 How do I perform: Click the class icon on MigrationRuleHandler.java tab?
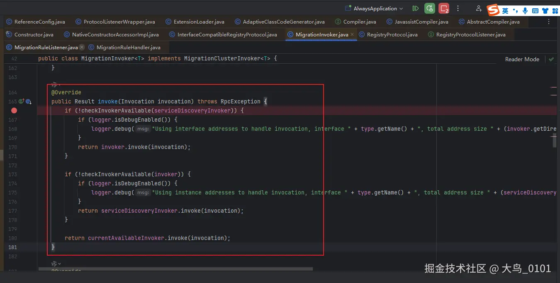pos(91,47)
